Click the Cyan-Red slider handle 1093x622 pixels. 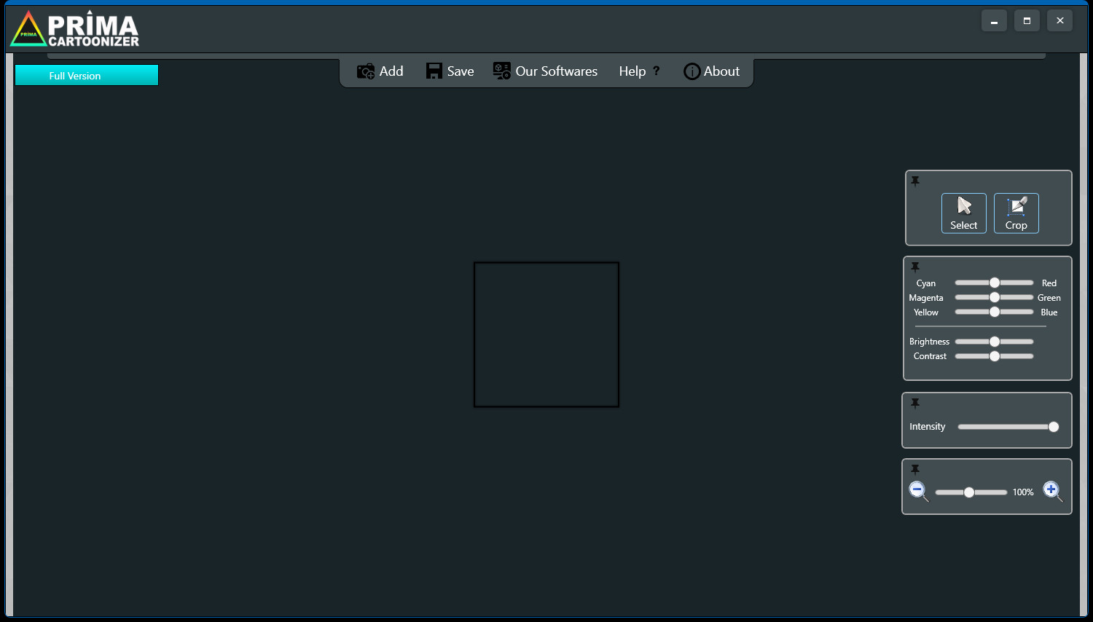[995, 283]
